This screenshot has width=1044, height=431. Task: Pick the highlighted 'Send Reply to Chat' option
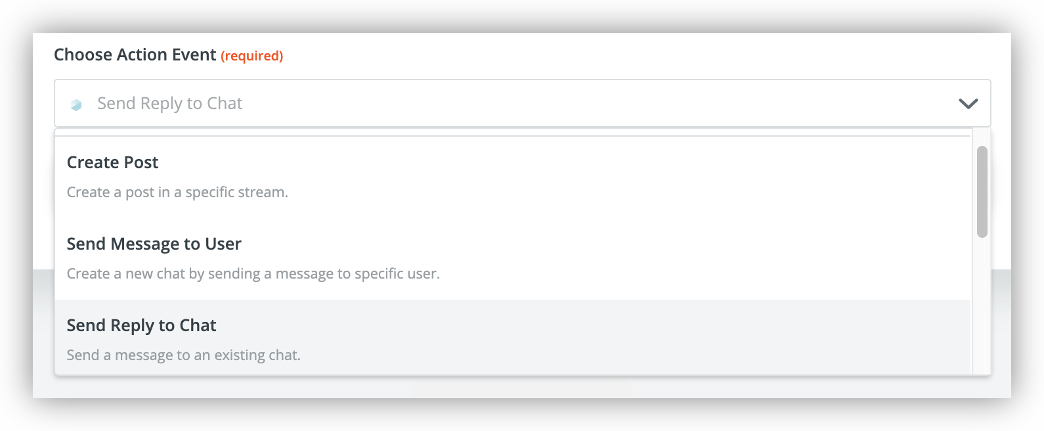pyautogui.click(x=513, y=338)
